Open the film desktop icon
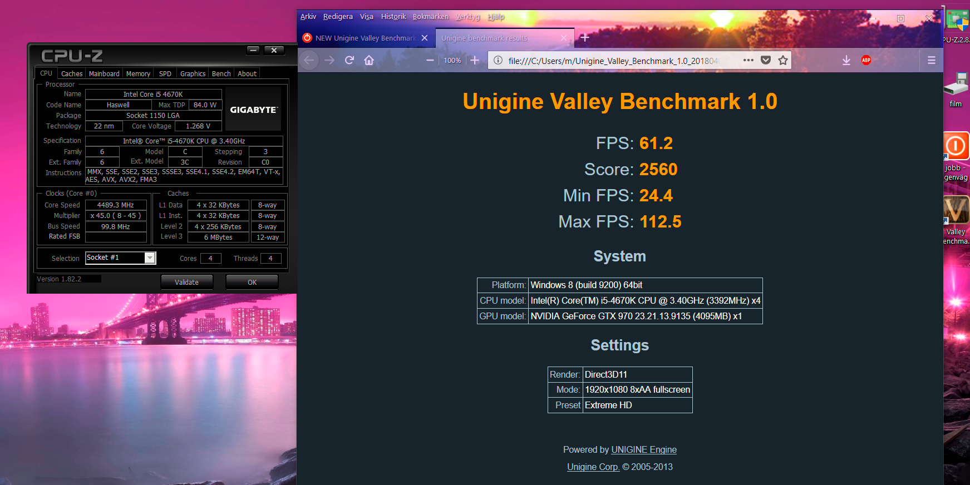Image resolution: width=970 pixels, height=485 pixels. (956, 90)
